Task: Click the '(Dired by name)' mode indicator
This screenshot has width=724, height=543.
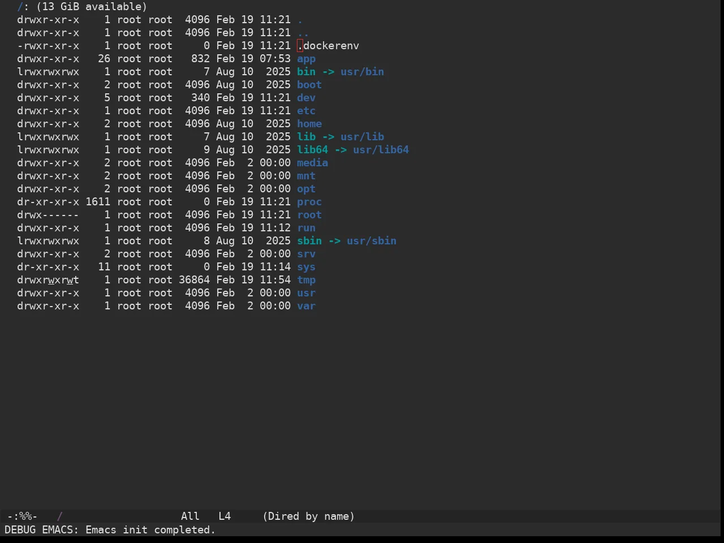Action: click(309, 516)
